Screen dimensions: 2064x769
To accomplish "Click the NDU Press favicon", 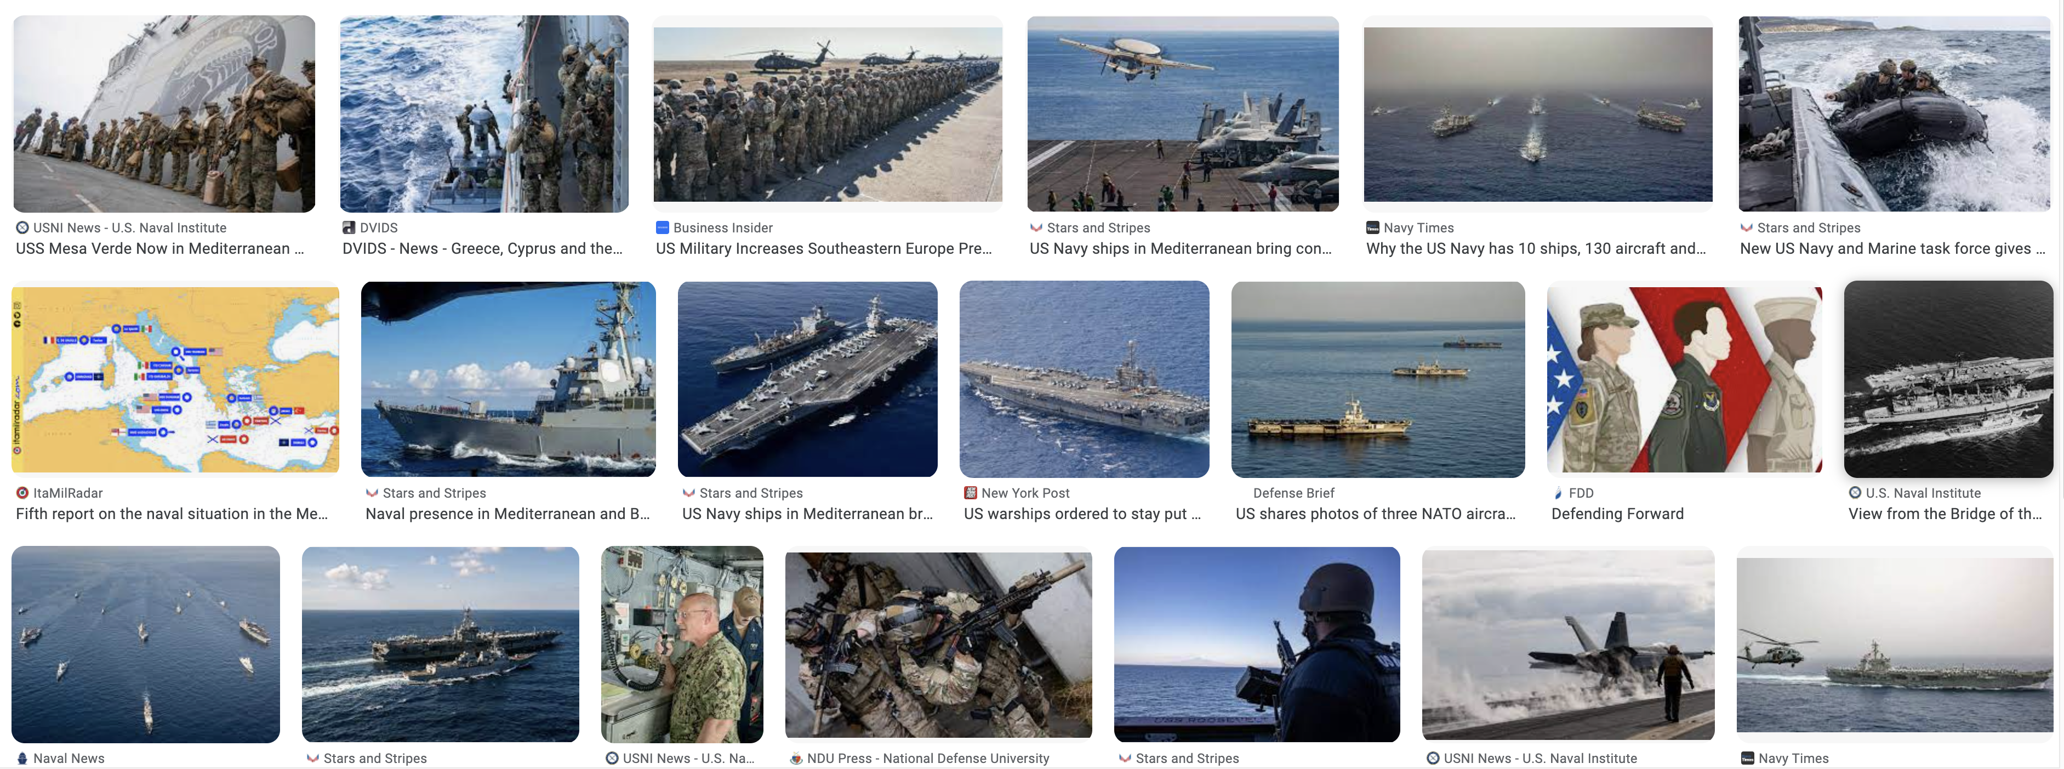I will point(796,758).
